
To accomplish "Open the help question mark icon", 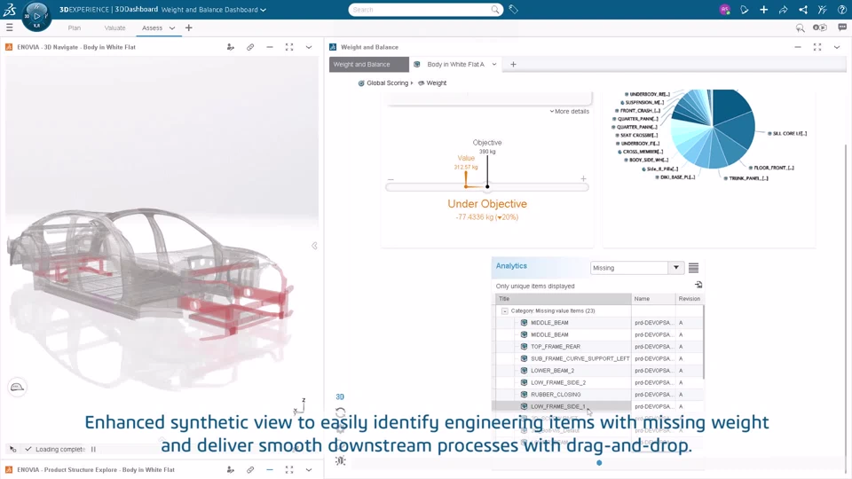I will (841, 9).
